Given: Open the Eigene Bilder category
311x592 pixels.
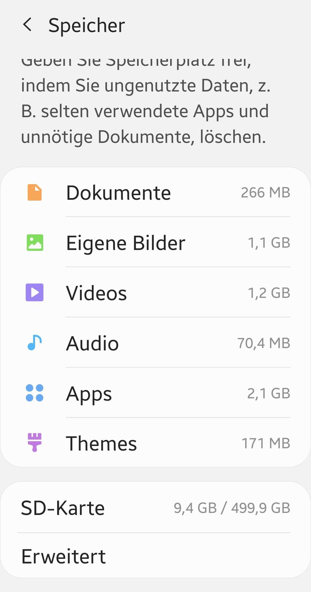Looking at the screenshot, I should point(155,243).
